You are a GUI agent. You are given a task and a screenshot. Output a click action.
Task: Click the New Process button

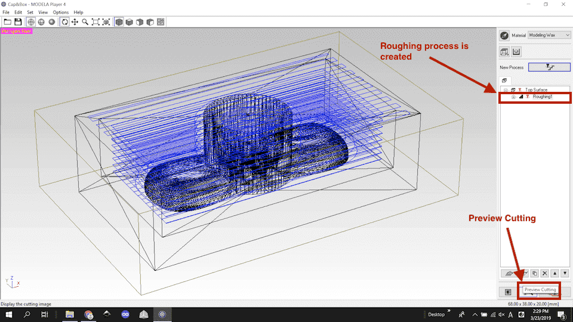[x=549, y=67]
